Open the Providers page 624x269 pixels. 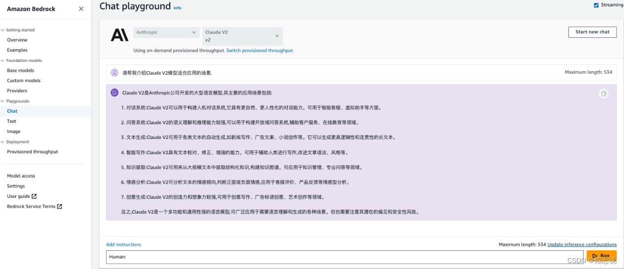[x=17, y=91]
